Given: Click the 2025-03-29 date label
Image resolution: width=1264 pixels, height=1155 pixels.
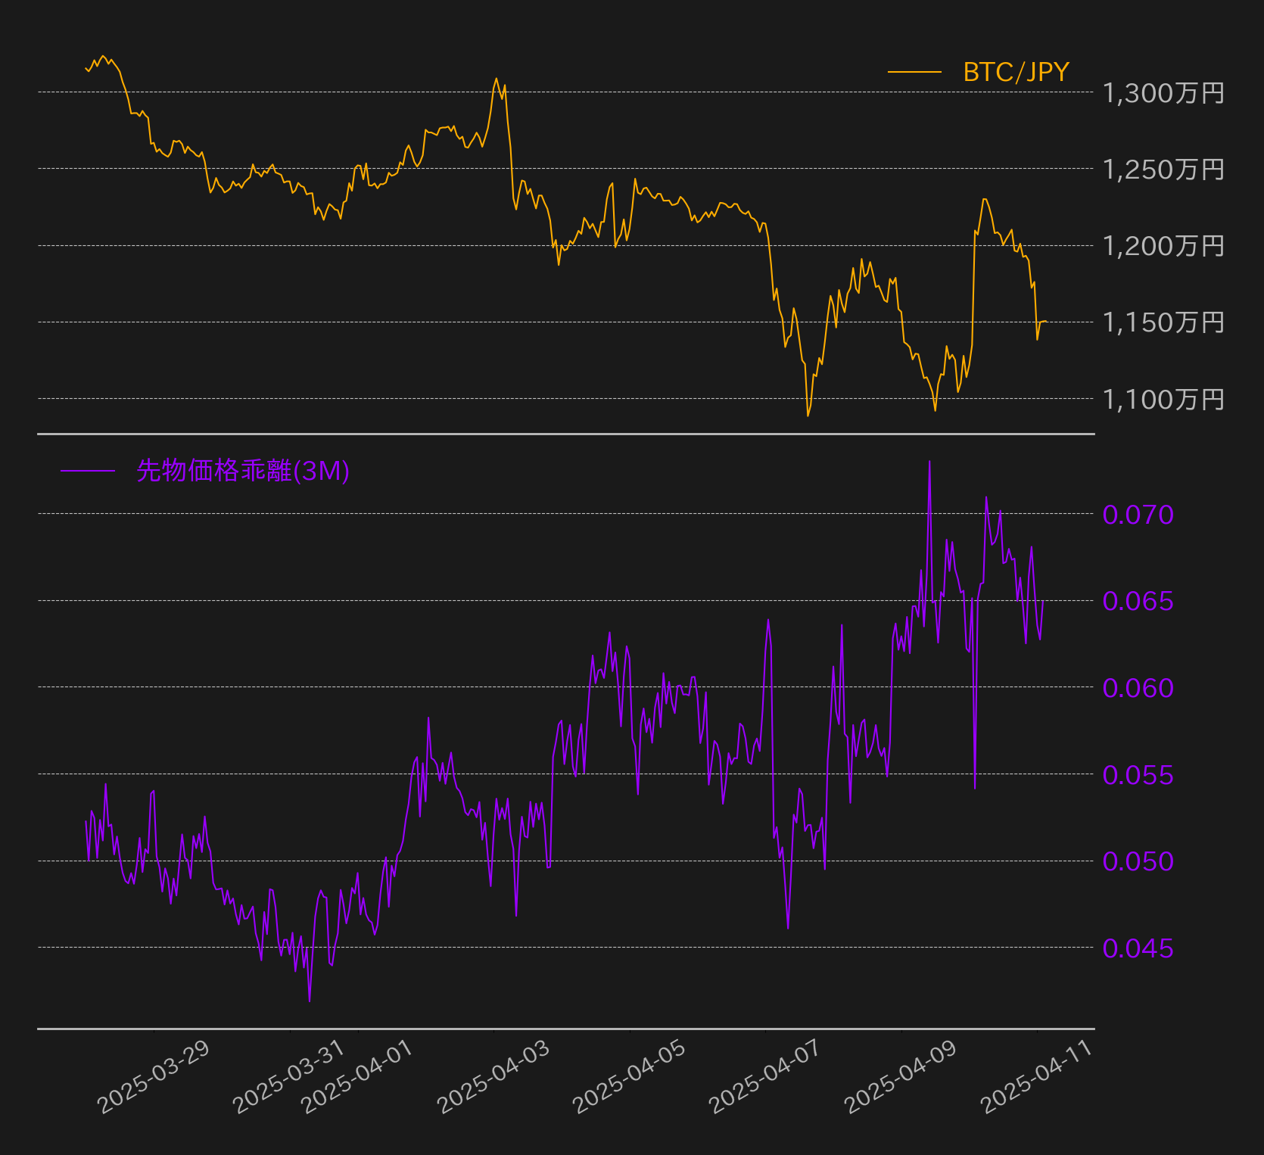Looking at the screenshot, I should coord(154,1076).
